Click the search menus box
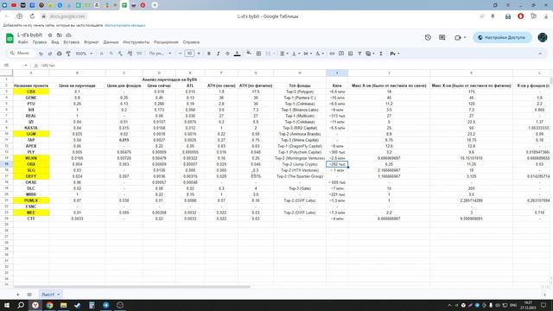 21,54
